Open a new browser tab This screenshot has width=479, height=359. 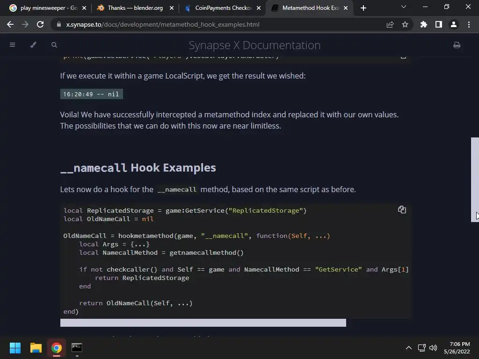pos(363,8)
